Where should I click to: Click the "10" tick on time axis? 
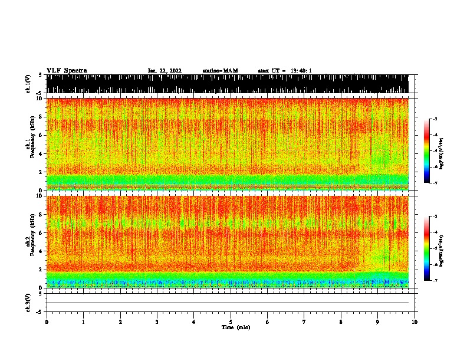point(415,322)
